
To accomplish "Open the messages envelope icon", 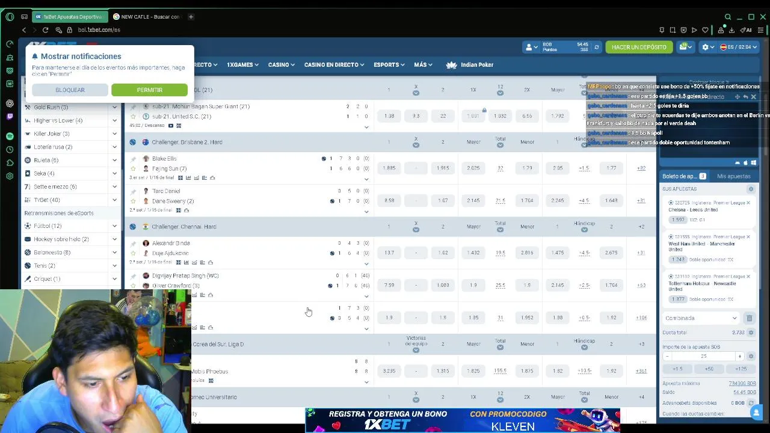I will [685, 47].
